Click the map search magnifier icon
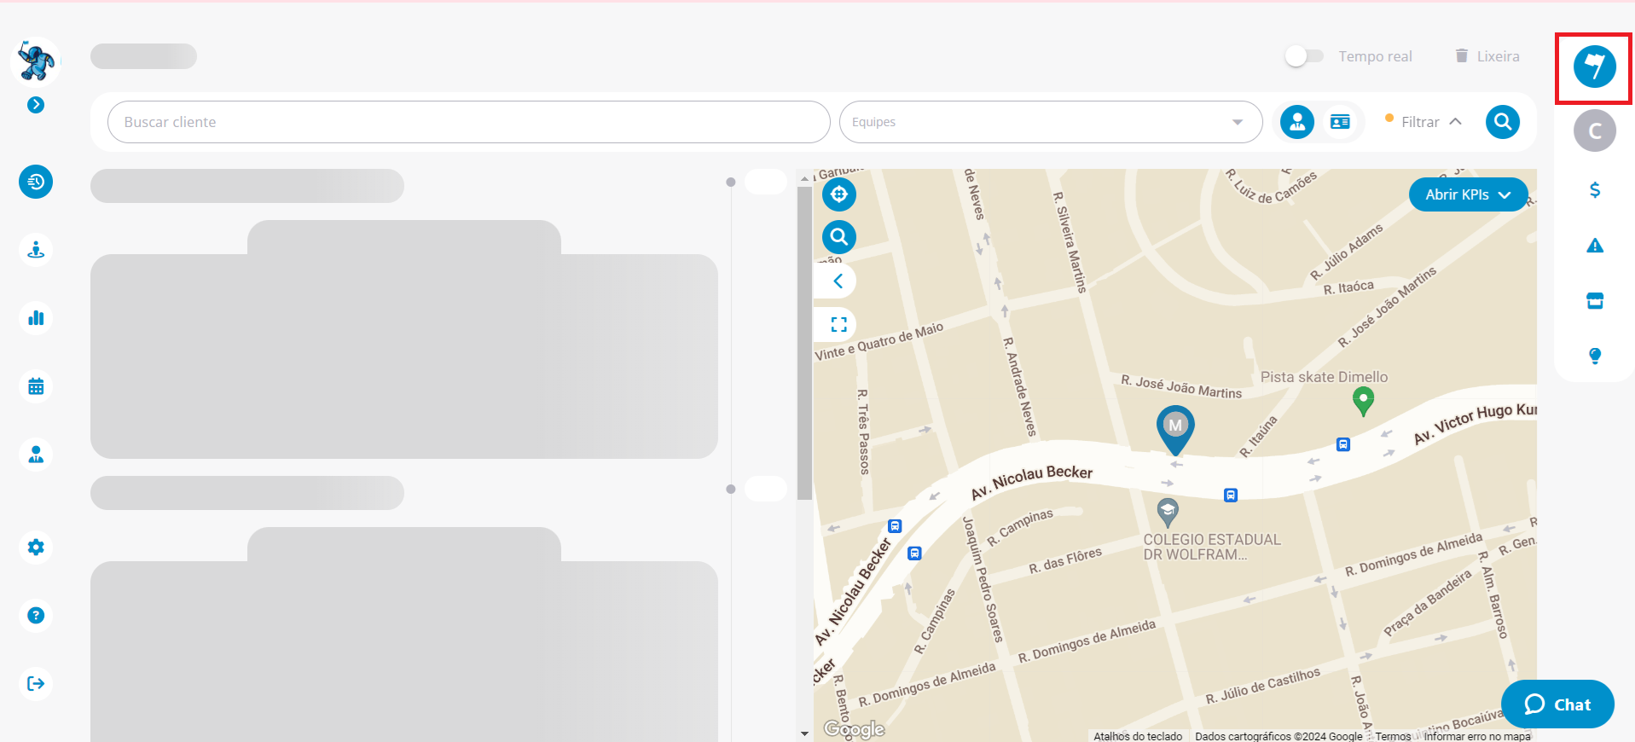Image resolution: width=1635 pixels, height=742 pixels. pyautogui.click(x=839, y=237)
